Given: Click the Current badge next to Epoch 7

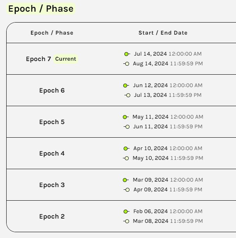Looking at the screenshot, I should pos(66,59).
